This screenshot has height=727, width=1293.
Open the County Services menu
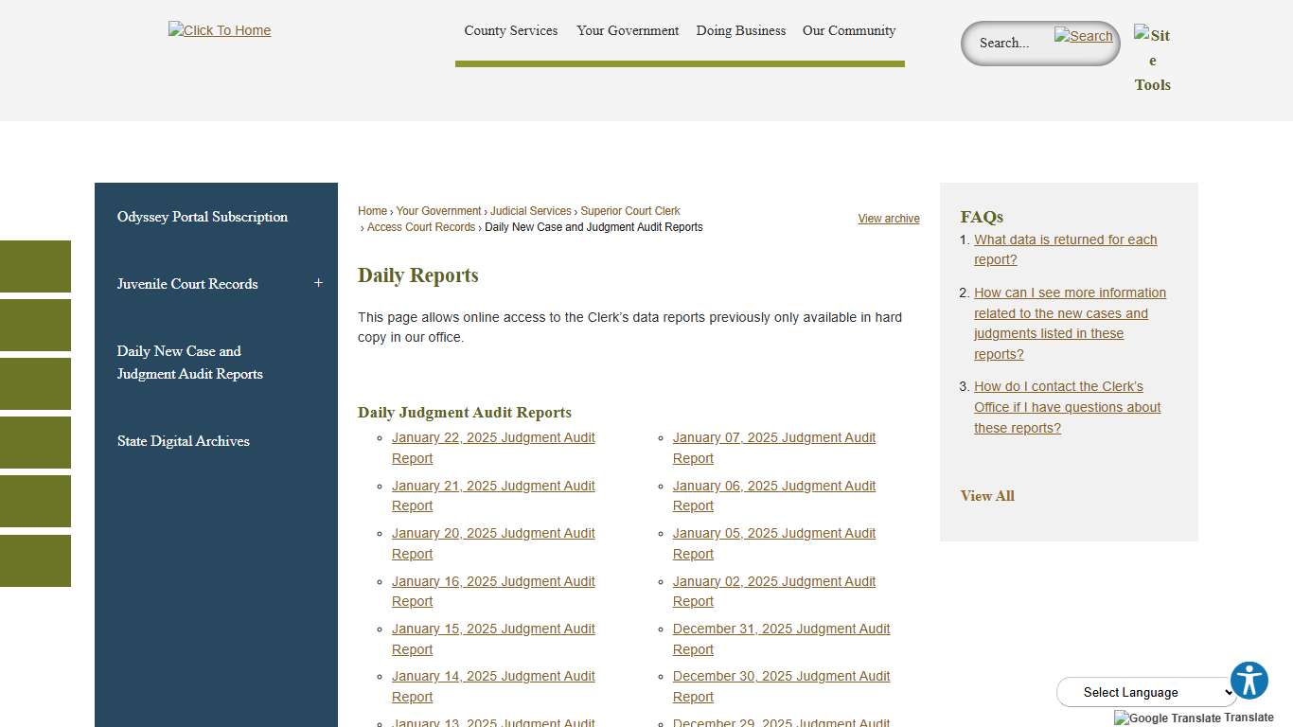tap(510, 30)
